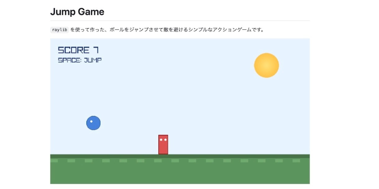Click the SPACE: JUMP instruction text

(80, 60)
